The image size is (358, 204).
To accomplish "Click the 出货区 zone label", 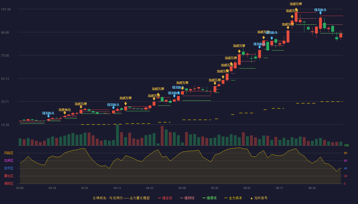I will (9, 161).
